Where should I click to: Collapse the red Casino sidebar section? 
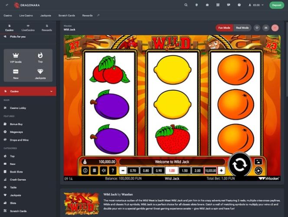(51, 91)
